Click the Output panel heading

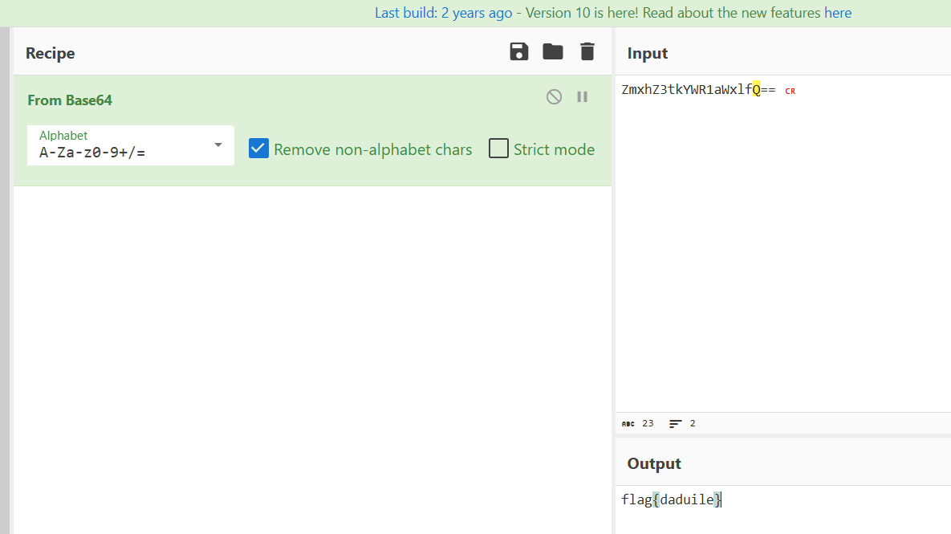coord(654,463)
